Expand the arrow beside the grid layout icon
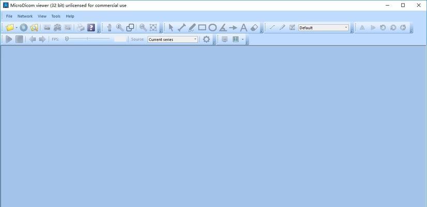This screenshot has height=207, width=427. point(242,39)
